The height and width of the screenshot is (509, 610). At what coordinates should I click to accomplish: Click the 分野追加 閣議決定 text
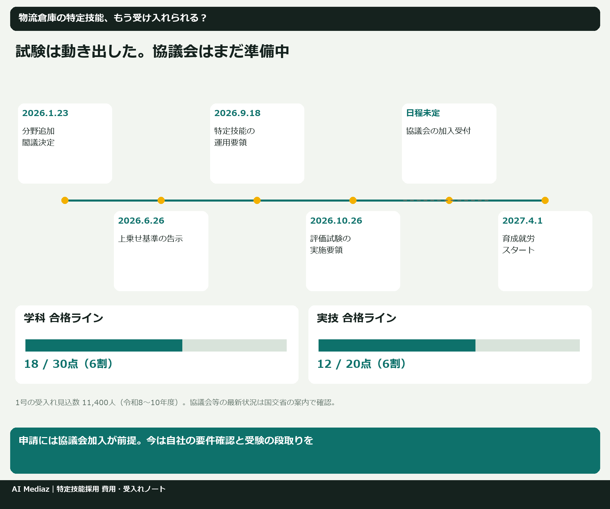point(38,137)
